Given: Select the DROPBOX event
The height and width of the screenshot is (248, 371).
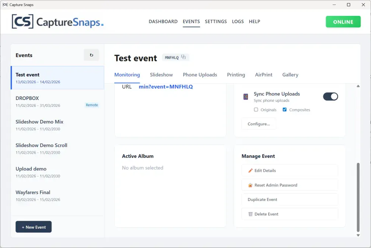Looking at the screenshot, I should (x=57, y=101).
